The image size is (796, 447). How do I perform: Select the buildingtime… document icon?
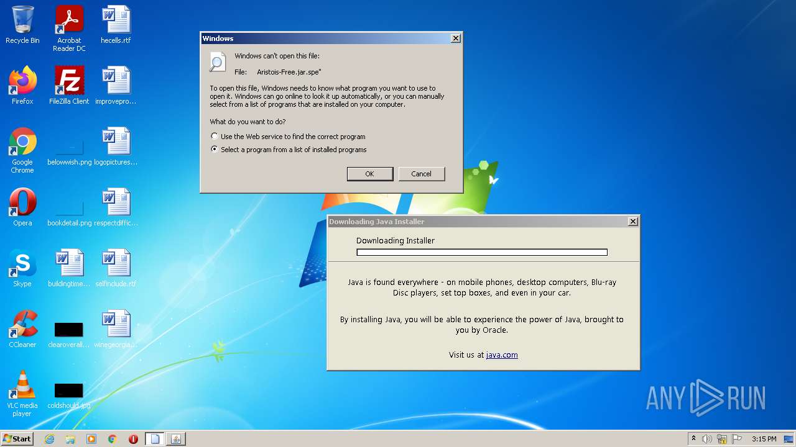pyautogui.click(x=69, y=268)
